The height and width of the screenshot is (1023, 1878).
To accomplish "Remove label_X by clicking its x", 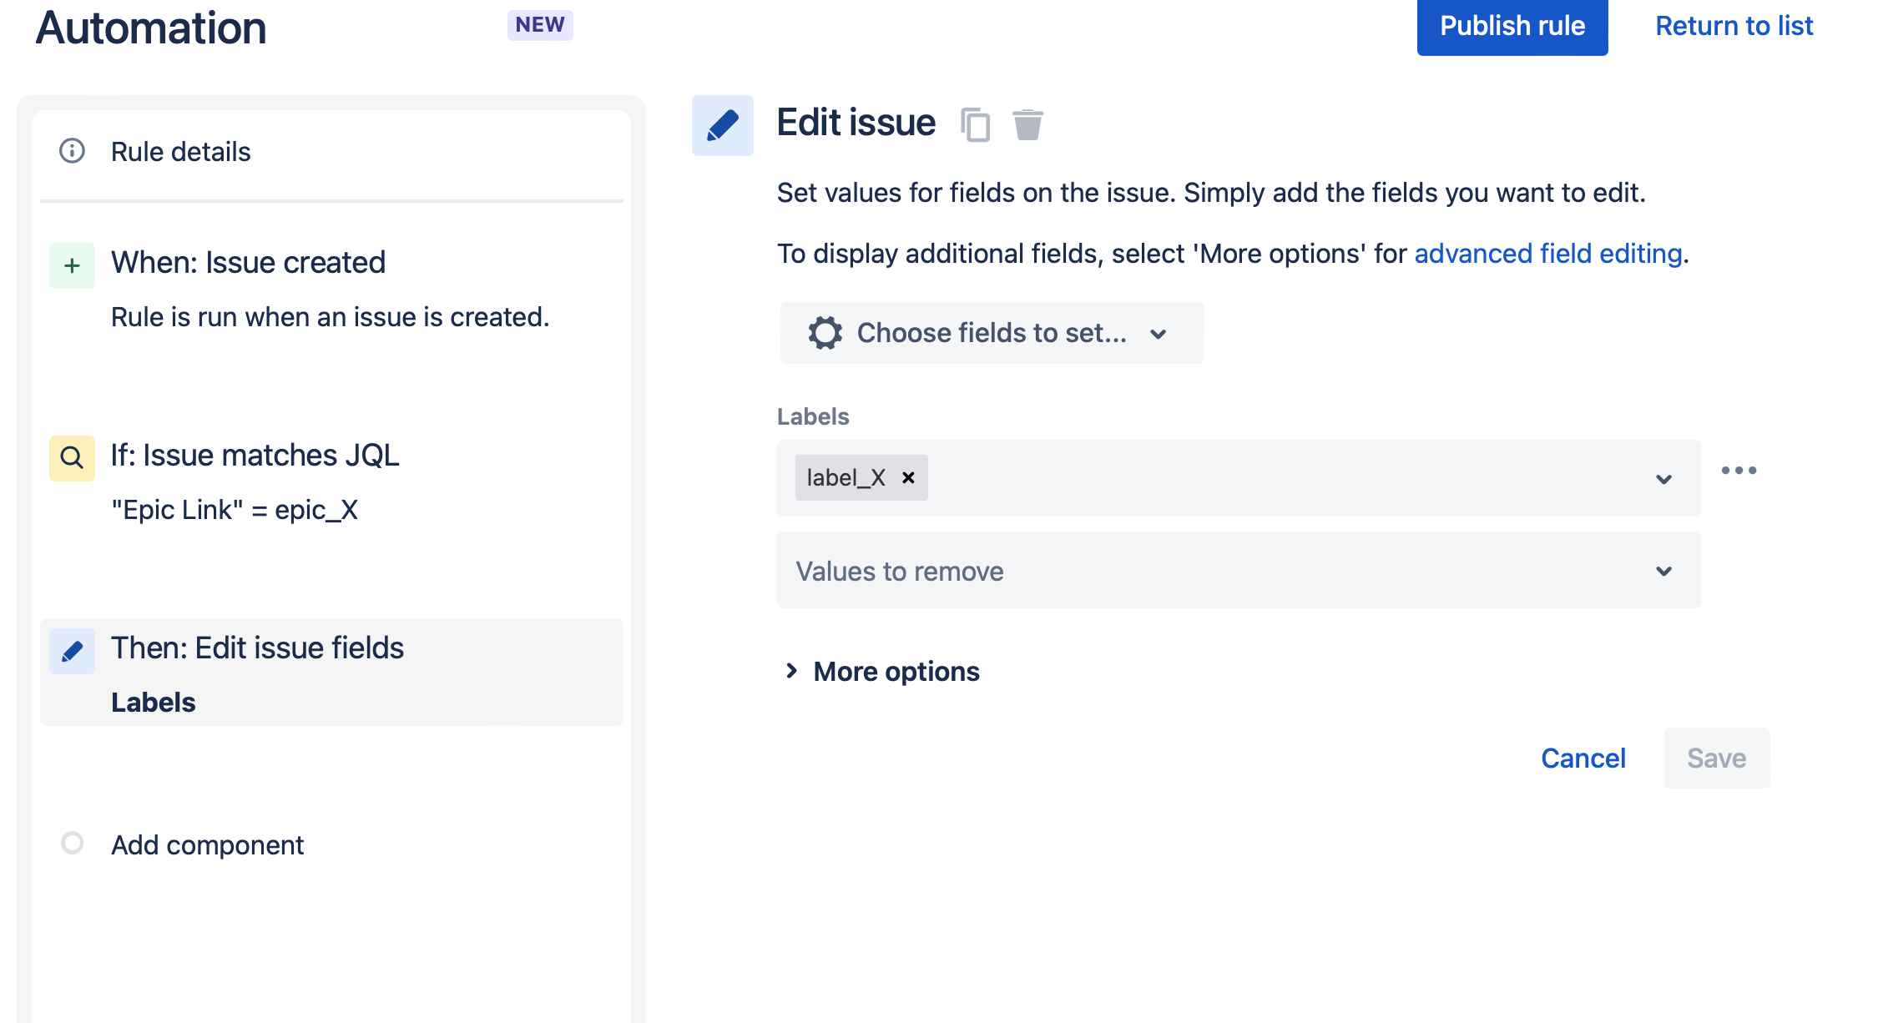I will coord(907,477).
